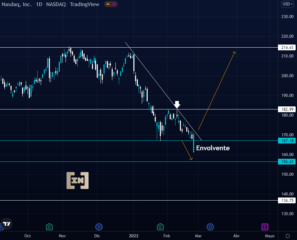Click the March dividend D marker
The image size is (297, 240).
[x=210, y=227]
